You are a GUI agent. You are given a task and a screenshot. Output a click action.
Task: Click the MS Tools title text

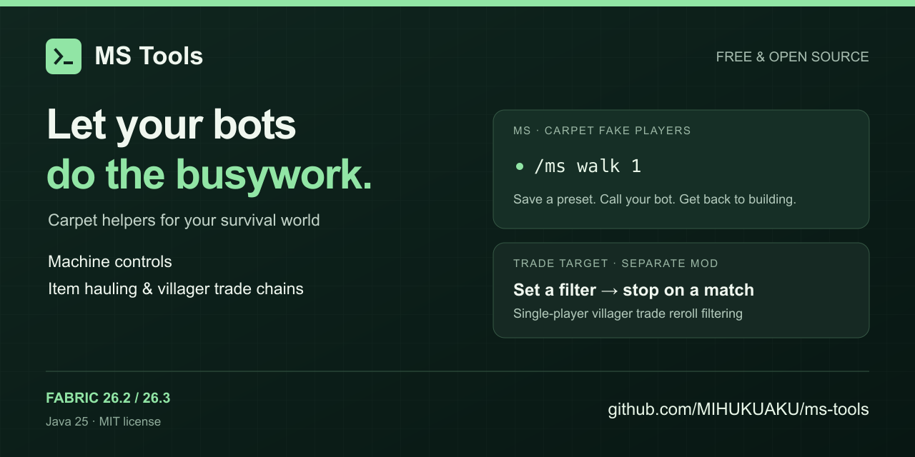point(149,56)
